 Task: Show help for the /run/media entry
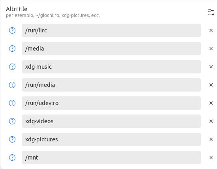(x=12, y=85)
